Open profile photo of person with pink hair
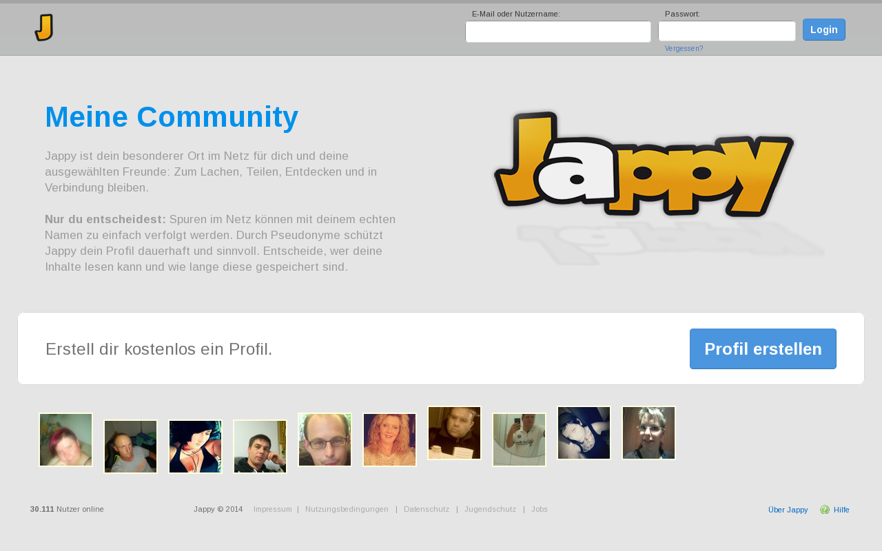 click(x=66, y=440)
